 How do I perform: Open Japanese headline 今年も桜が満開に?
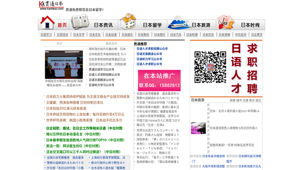click(157, 111)
